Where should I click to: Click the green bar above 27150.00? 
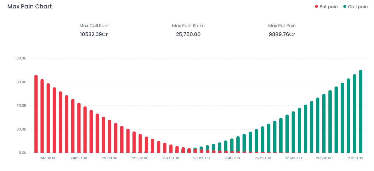[354, 113]
